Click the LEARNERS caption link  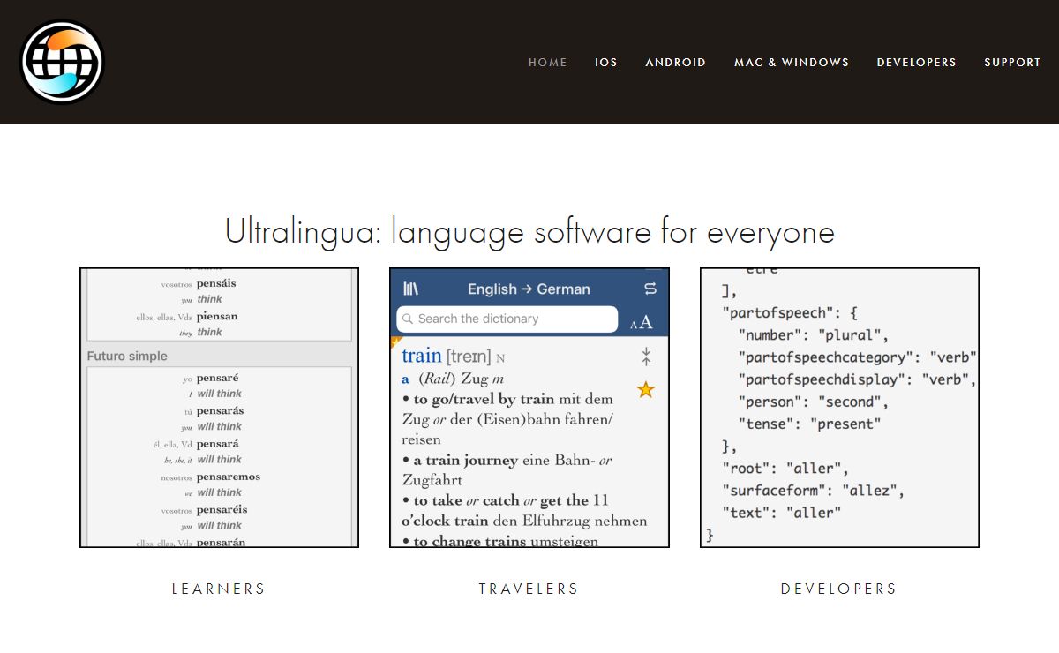pyautogui.click(x=219, y=589)
